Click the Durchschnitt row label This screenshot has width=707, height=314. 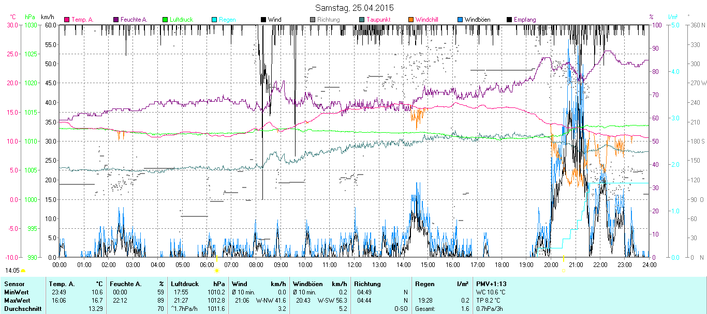tap(21, 308)
